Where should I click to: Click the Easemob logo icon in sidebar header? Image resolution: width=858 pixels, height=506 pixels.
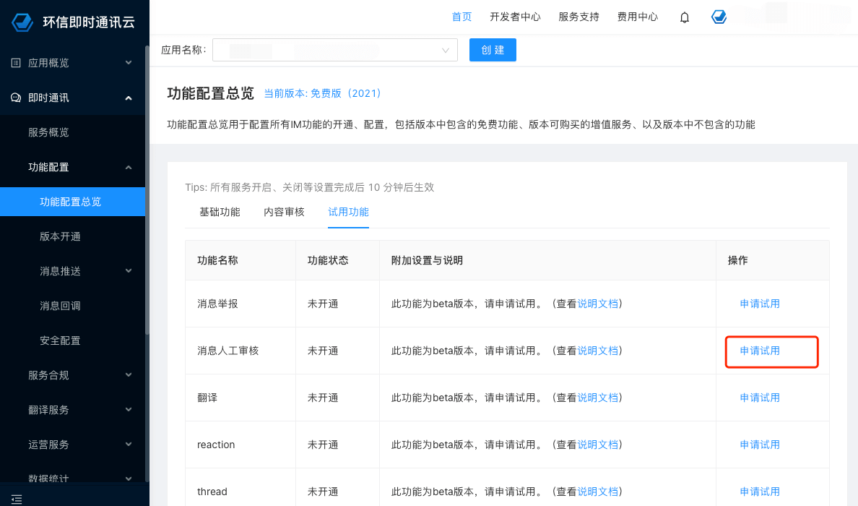pos(22,22)
